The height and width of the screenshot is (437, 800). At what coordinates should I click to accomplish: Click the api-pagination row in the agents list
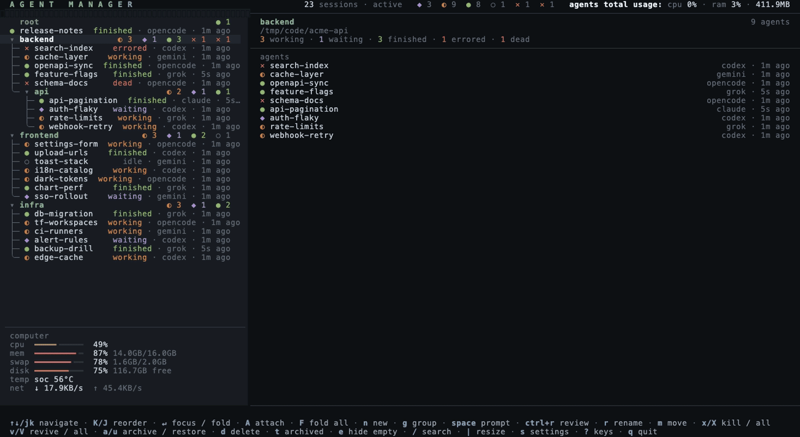click(525, 109)
